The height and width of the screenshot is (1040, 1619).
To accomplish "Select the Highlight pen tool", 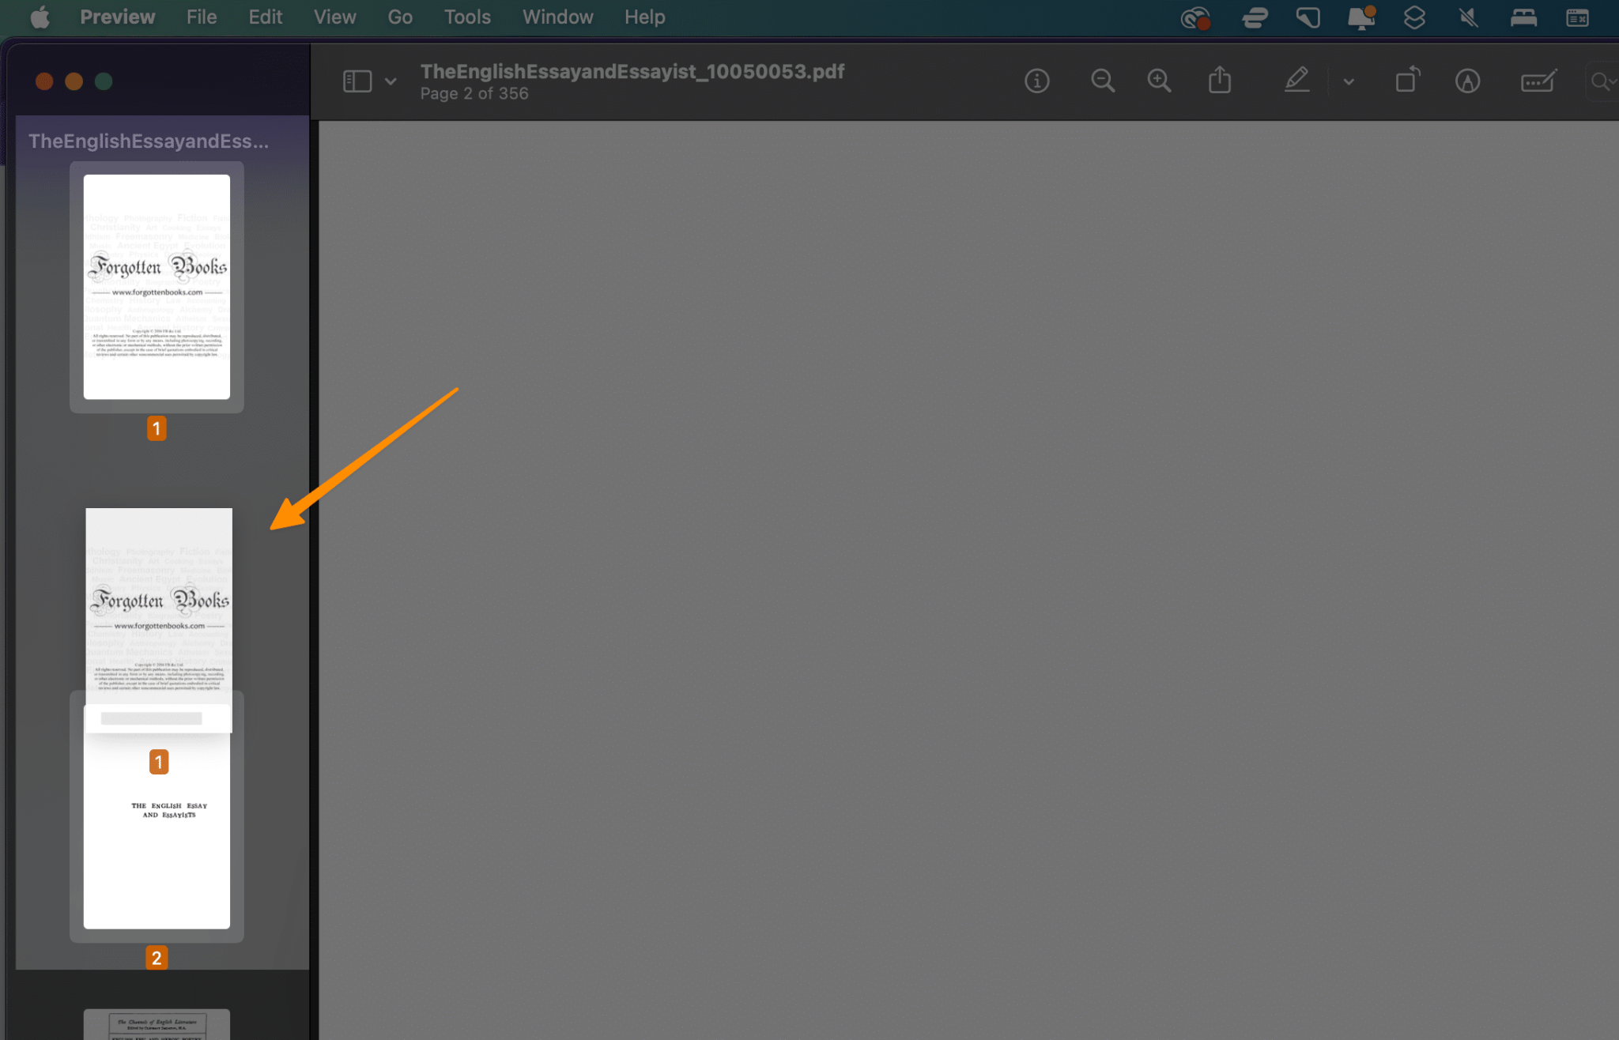I will tap(1296, 80).
